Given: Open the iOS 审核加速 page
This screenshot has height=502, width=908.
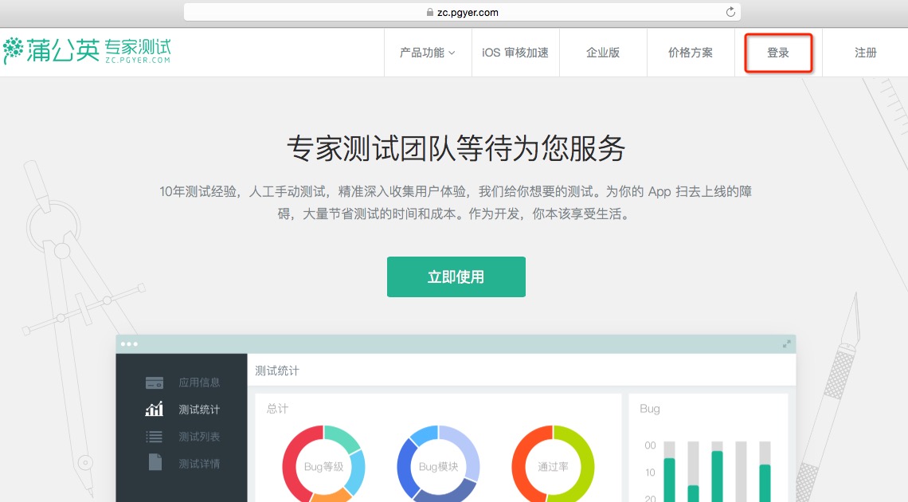Looking at the screenshot, I should pos(515,53).
